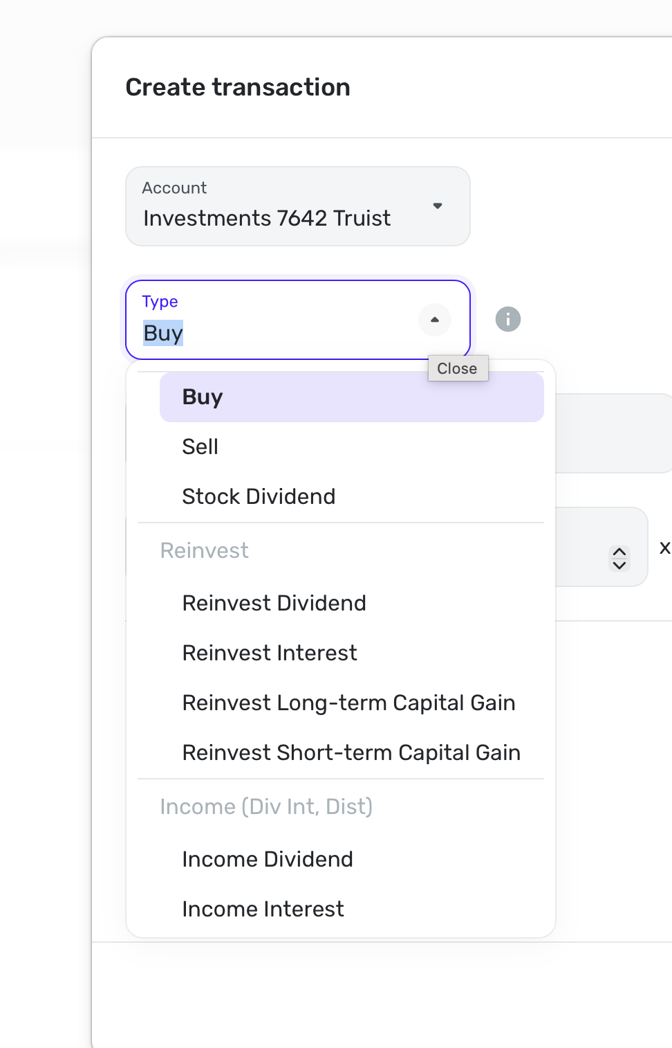Collapse the Type dropdown arrow
The image size is (672, 1048).
click(435, 320)
